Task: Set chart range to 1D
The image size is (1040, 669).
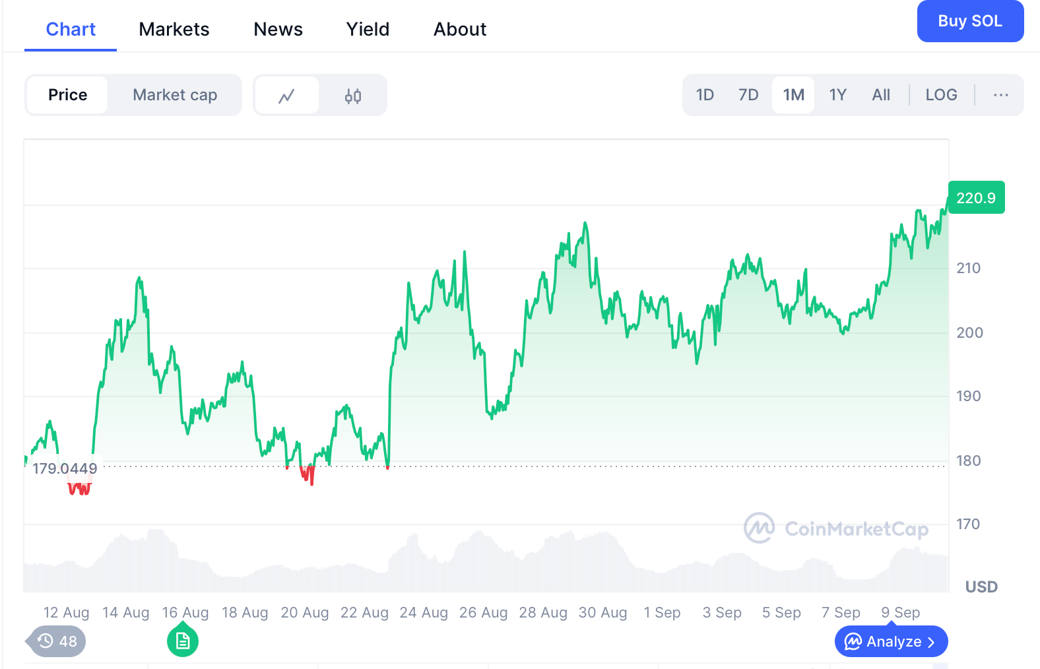Action: point(705,95)
